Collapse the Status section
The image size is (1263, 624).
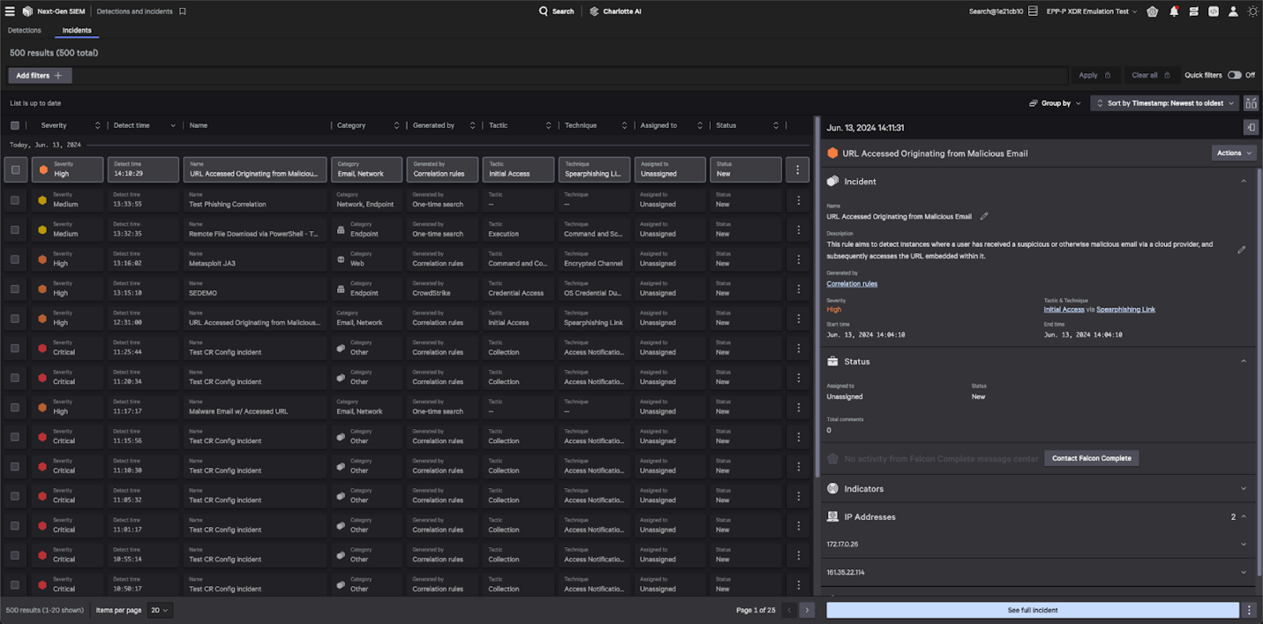pos(1244,361)
